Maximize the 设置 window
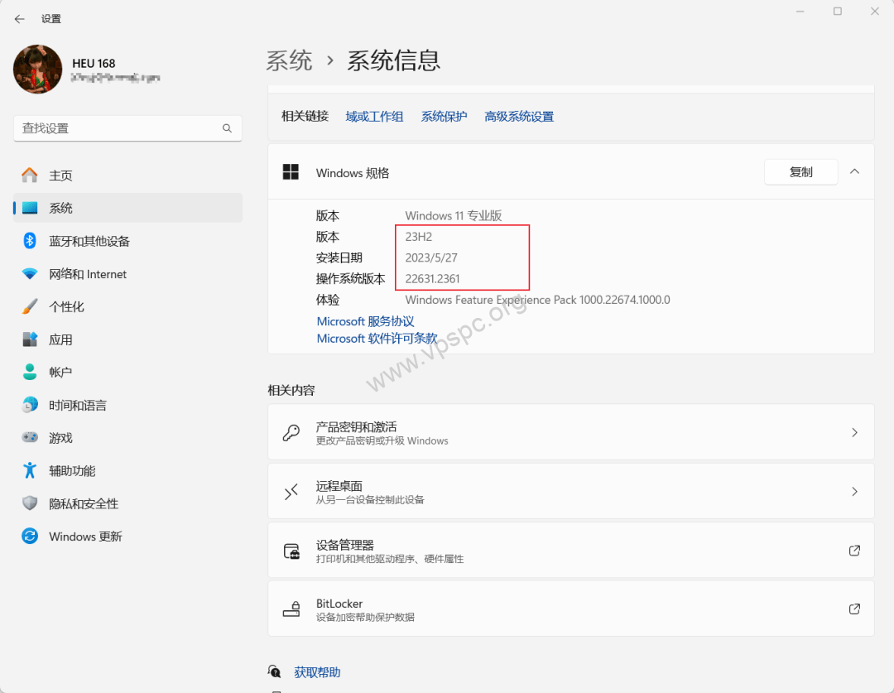Screen dimensions: 894x693 coord(838,12)
